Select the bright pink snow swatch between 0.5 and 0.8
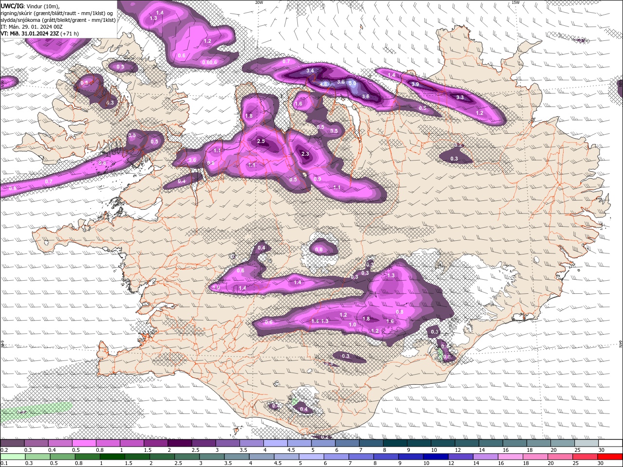This screenshot has width=623, height=467. pyautogui.click(x=84, y=443)
